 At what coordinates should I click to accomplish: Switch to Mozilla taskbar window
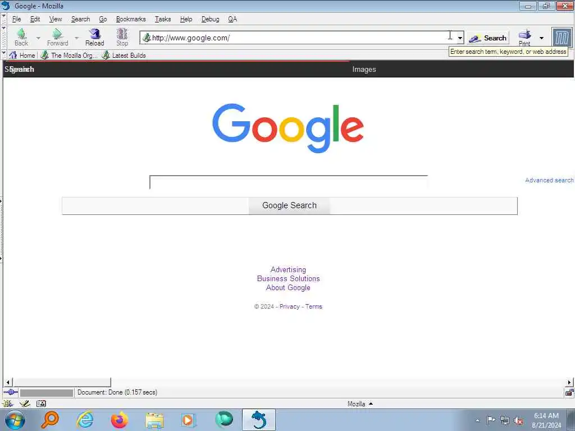click(258, 420)
